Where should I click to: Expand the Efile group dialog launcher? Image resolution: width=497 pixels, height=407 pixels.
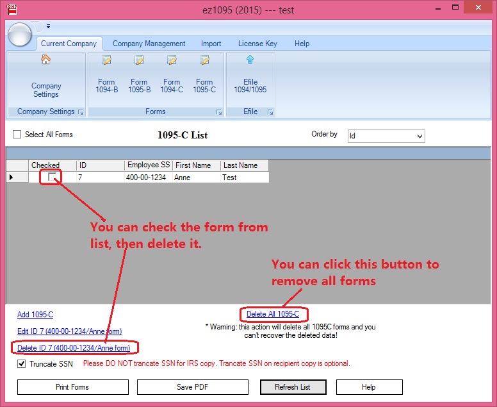pyautogui.click(x=270, y=112)
